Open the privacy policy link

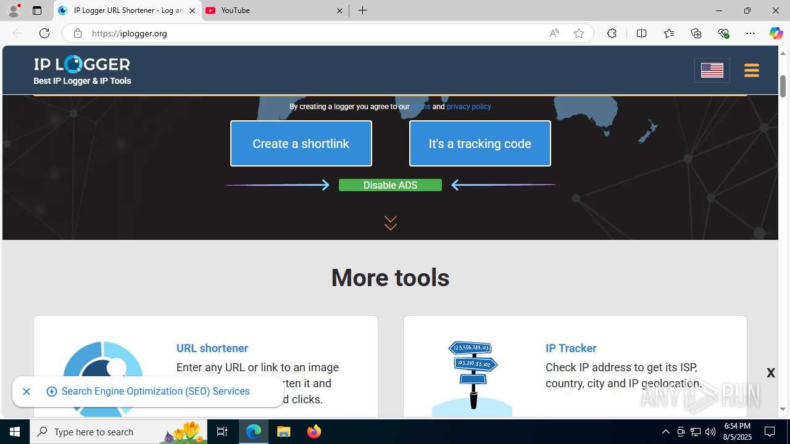[469, 107]
